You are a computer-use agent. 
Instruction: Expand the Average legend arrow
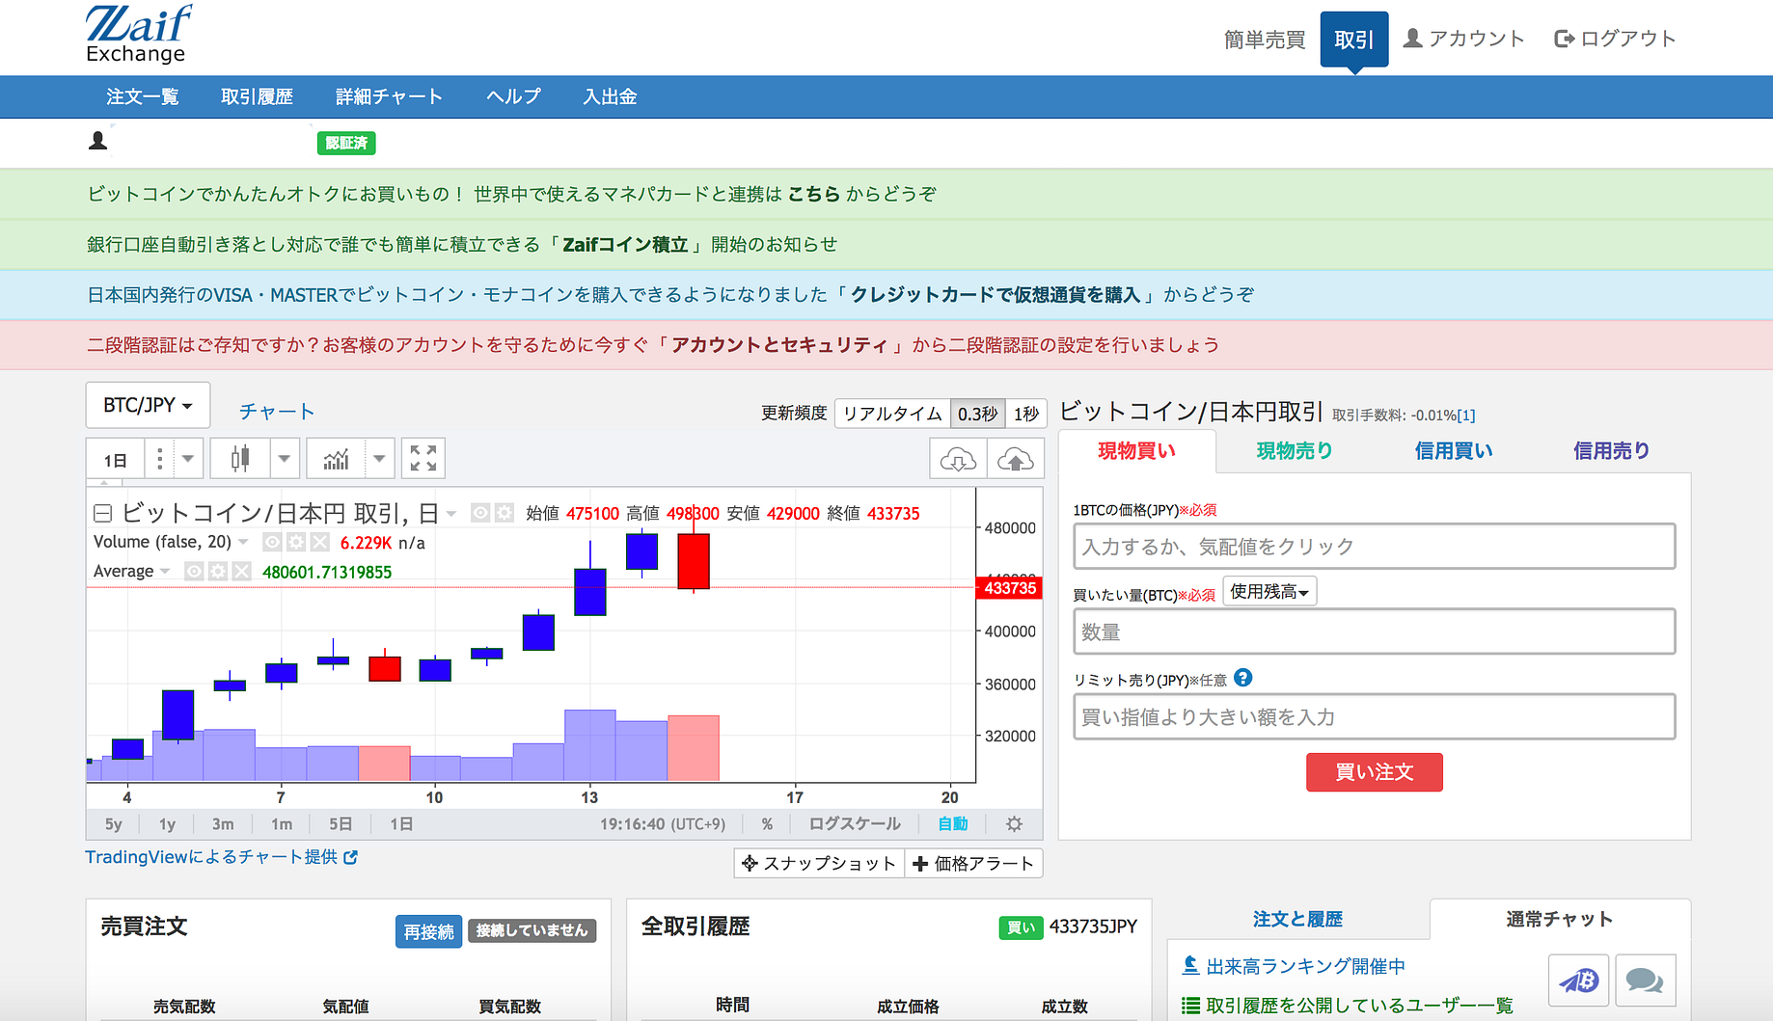pos(165,572)
